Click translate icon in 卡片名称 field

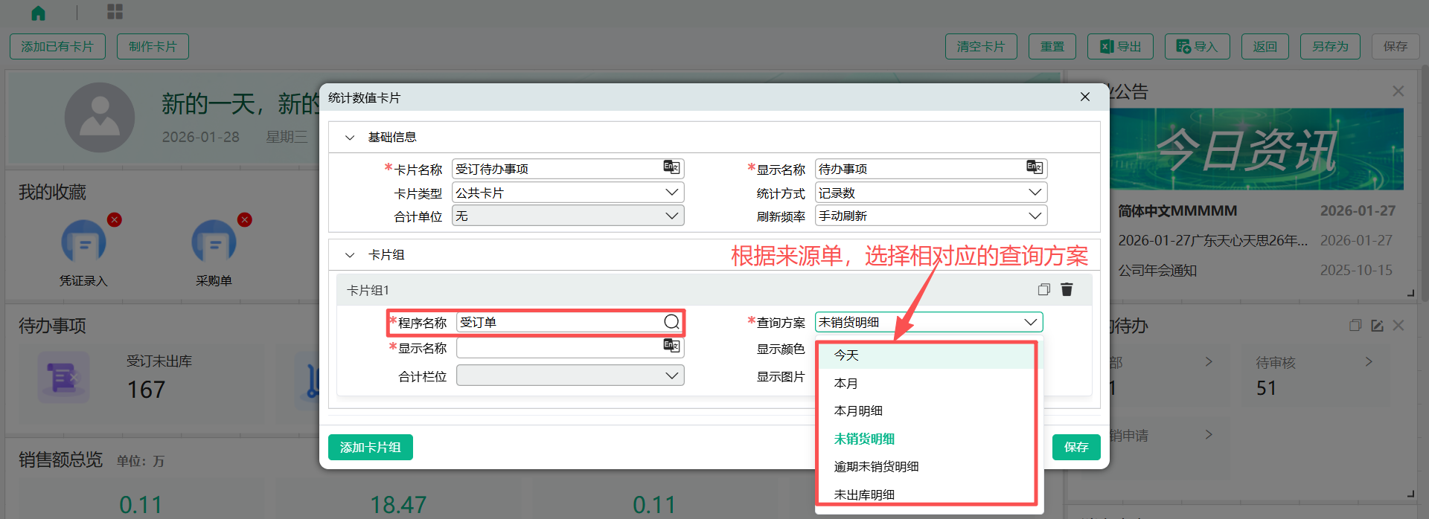(x=671, y=168)
